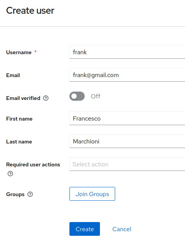Click the Create user heading
The width and height of the screenshot is (185, 248).
tap(30, 11)
